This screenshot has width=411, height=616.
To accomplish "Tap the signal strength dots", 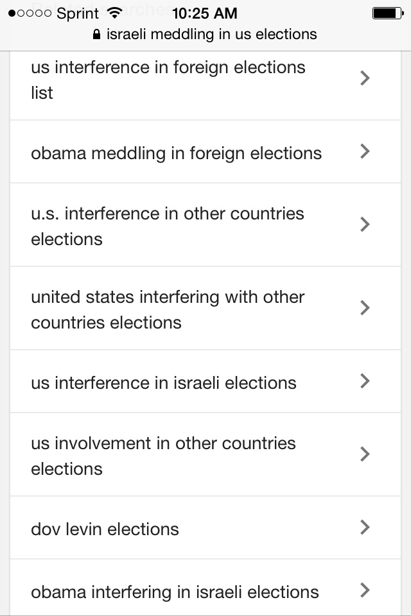I will pos(30,13).
